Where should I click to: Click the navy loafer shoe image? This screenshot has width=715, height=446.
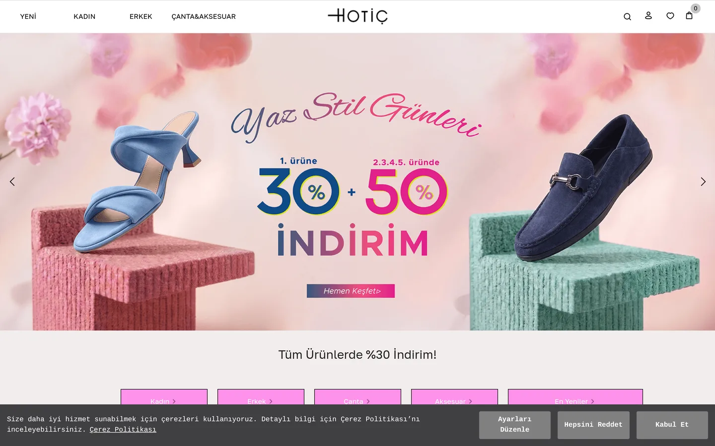point(583,188)
